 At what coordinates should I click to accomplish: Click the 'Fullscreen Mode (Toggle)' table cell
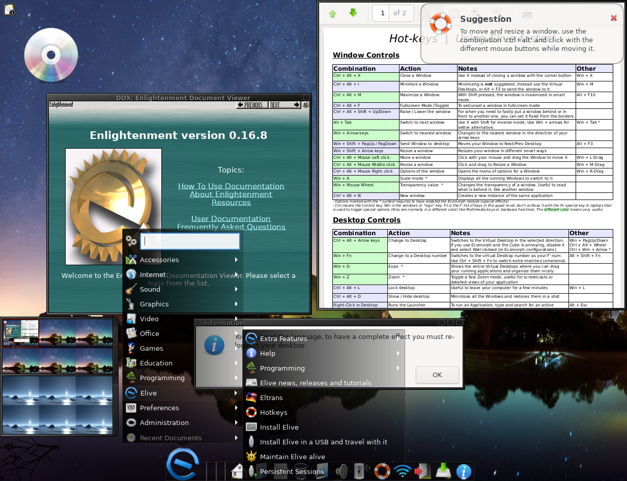pyautogui.click(x=428, y=105)
